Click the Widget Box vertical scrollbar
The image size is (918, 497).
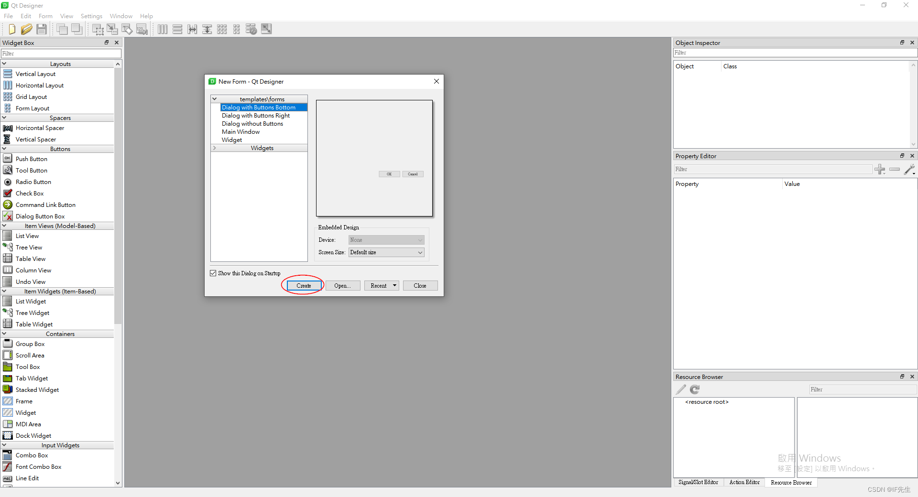pos(118,197)
